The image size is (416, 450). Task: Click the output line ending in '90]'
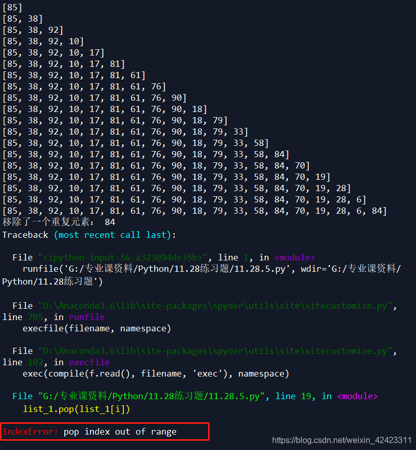94,98
